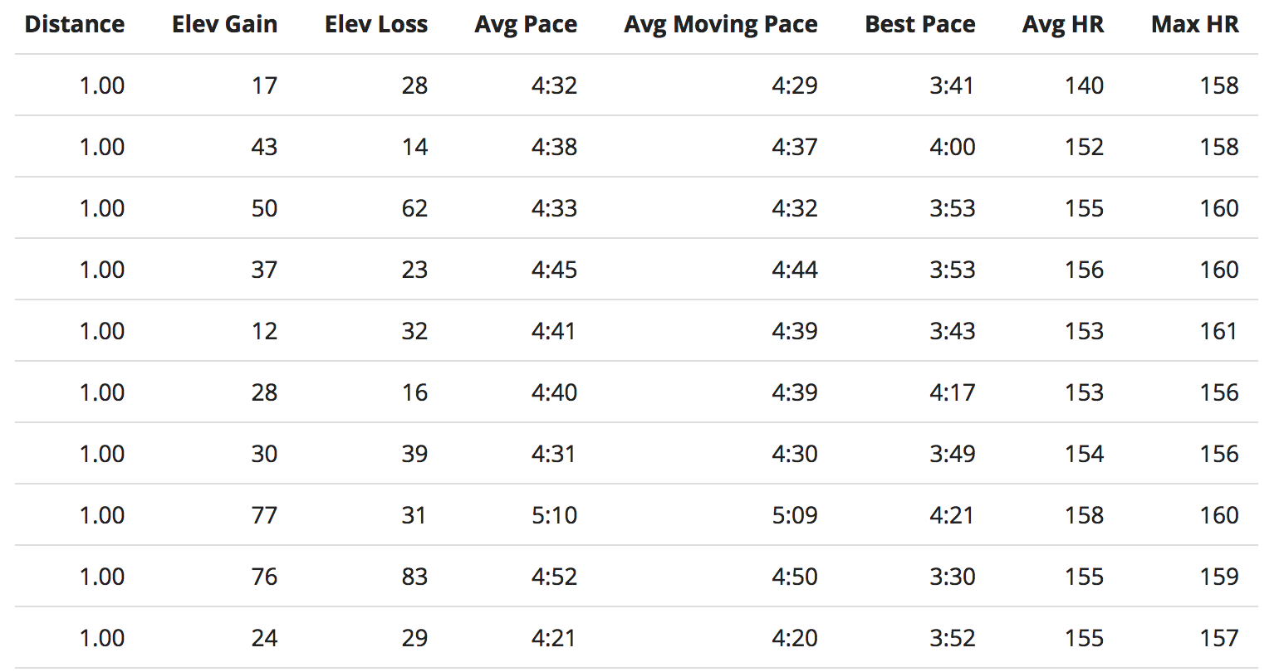1279x672 pixels.
Task: Select the 4:17 Best Pace cell
Action: [951, 392]
